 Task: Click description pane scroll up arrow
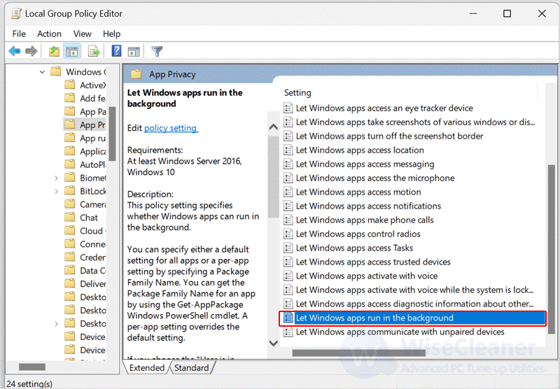coord(274,127)
